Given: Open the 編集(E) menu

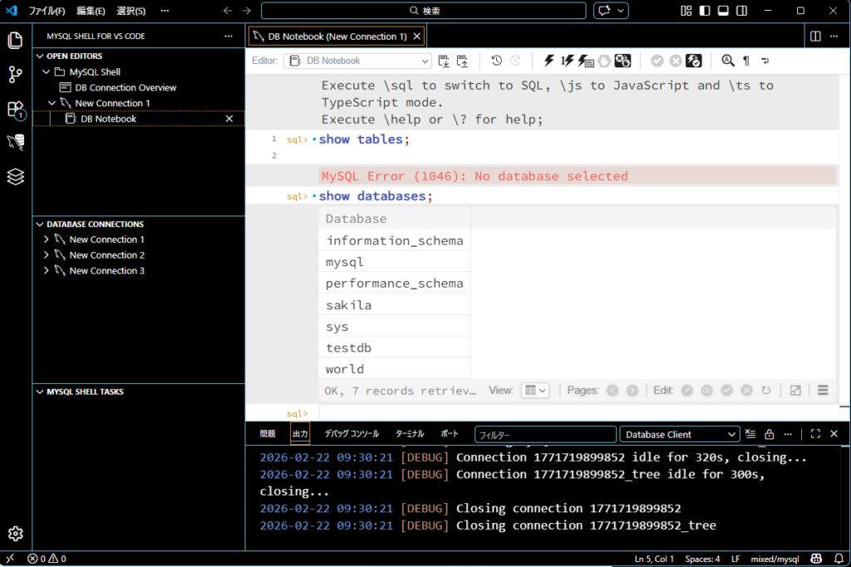Looking at the screenshot, I should tap(91, 11).
